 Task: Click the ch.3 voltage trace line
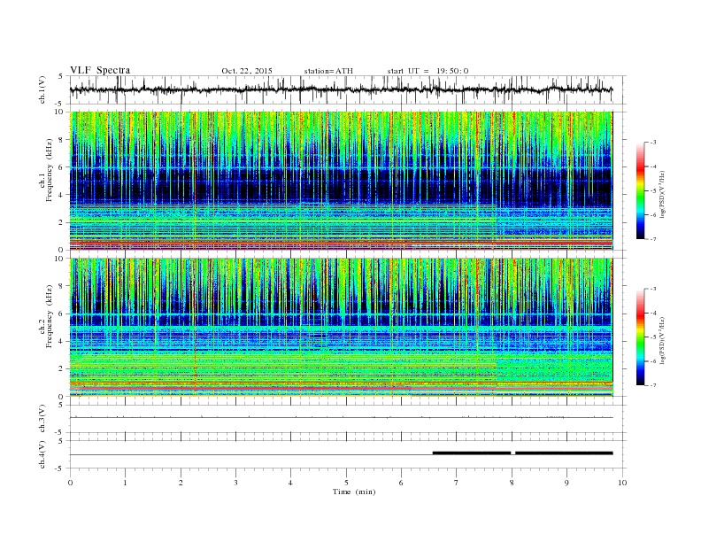tap(341, 418)
